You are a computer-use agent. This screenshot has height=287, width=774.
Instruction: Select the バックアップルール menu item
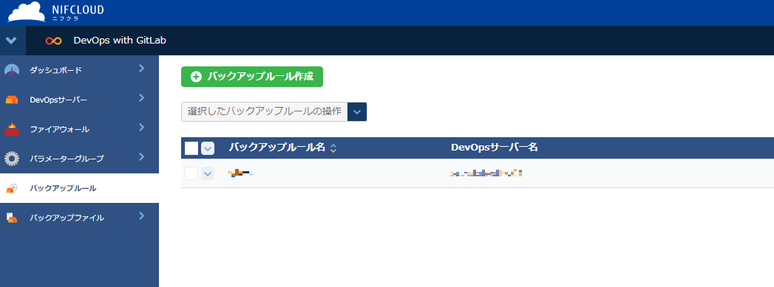80,188
